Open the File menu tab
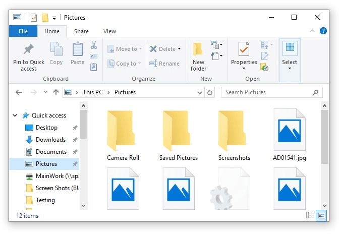 click(23, 31)
